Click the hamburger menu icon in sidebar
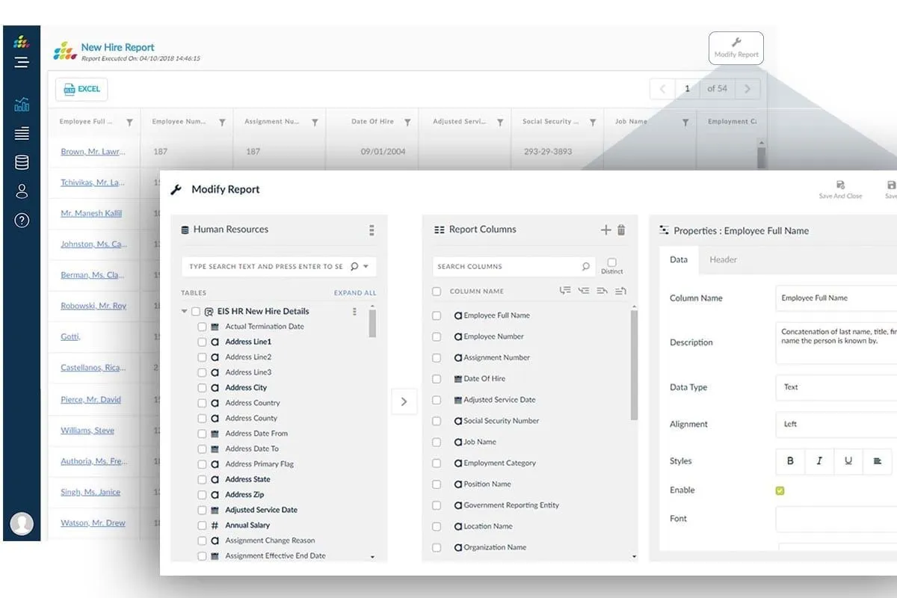 [22, 62]
